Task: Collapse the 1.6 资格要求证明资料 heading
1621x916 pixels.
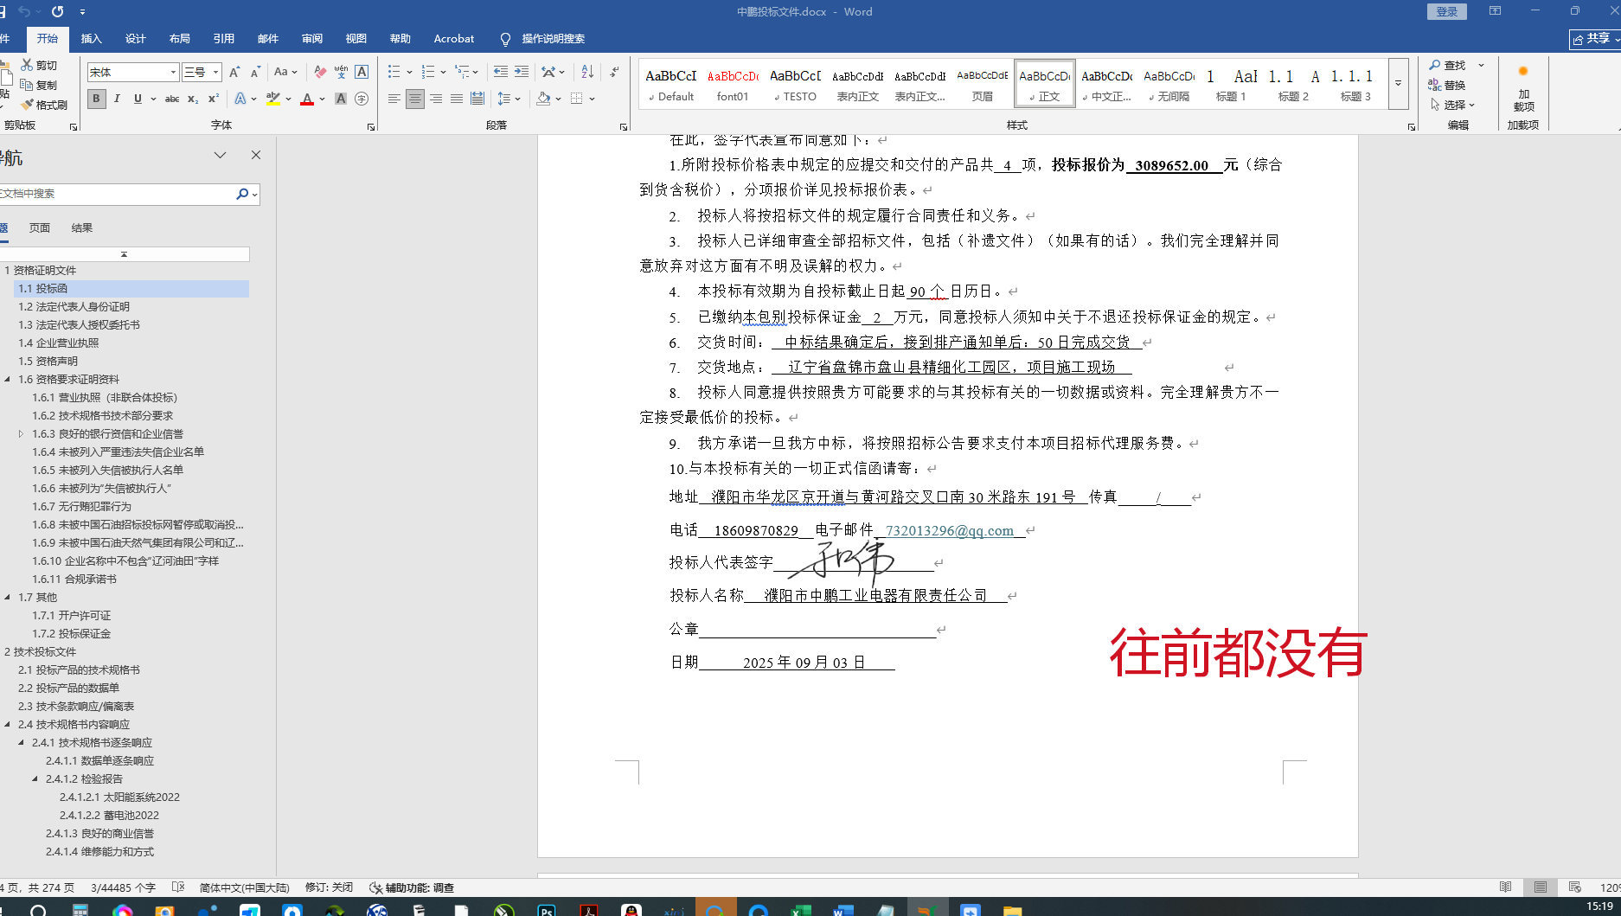Action: [x=8, y=379]
